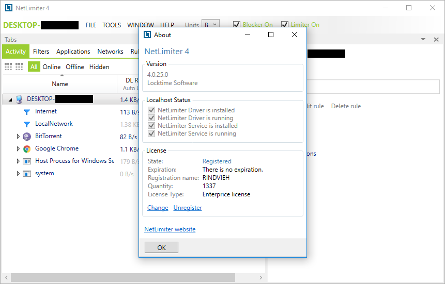
Task: Click the Google Chrome app icon
Action: [27, 149]
